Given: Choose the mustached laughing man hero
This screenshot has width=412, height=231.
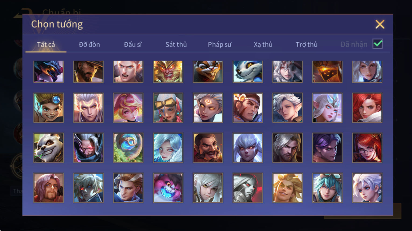Looking at the screenshot, I should point(208,148).
